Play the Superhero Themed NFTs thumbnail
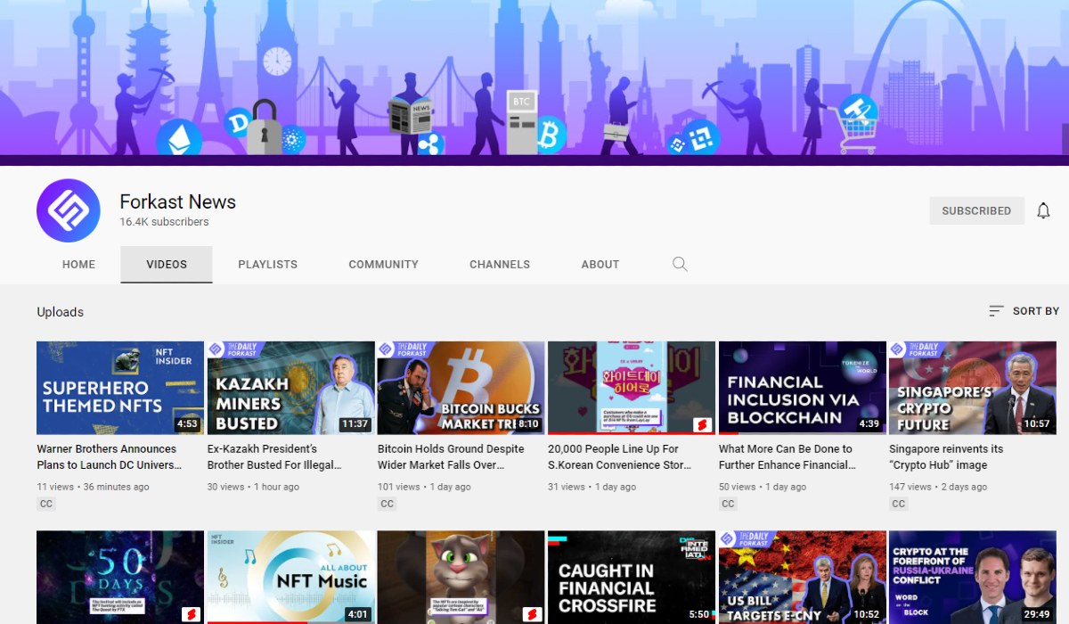Screen dimensions: 1069x624 tap(120, 388)
